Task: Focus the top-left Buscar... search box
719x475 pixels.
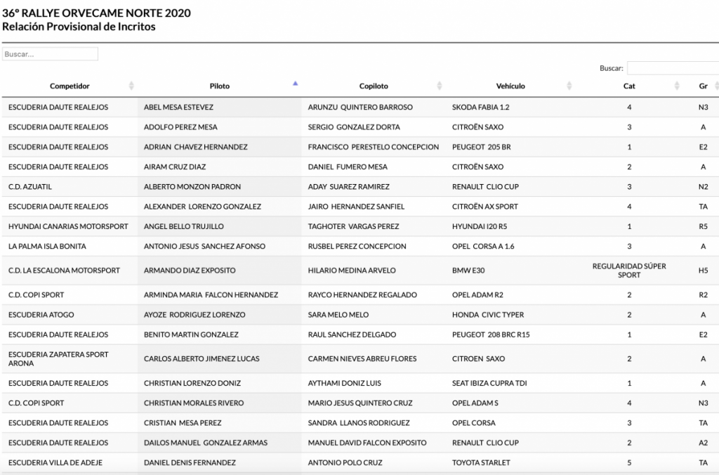Action: tap(50, 54)
